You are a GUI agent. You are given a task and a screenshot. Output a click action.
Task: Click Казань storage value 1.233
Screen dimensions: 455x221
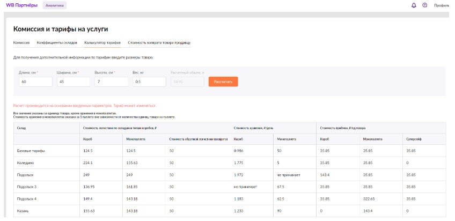click(239, 211)
